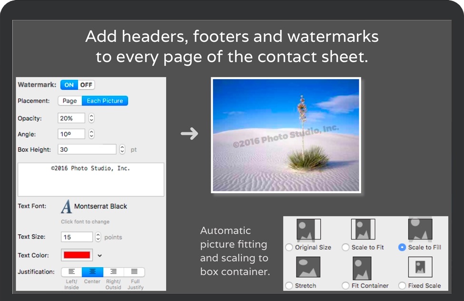This screenshot has height=301, width=464.
Task: Select right/outside justification icon
Action: [x=113, y=272]
